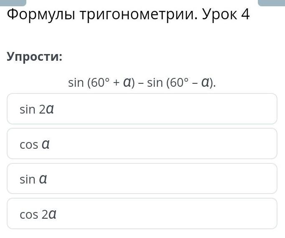Image resolution: width=285 pixels, height=238 pixels.
Task: Click the cos α text in second option
Action: point(35,145)
